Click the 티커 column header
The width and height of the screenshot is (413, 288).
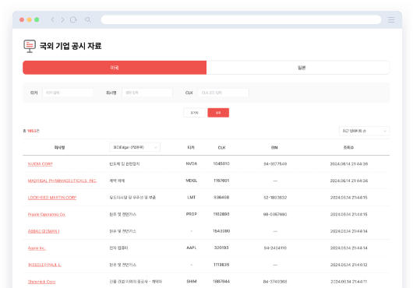191,148
